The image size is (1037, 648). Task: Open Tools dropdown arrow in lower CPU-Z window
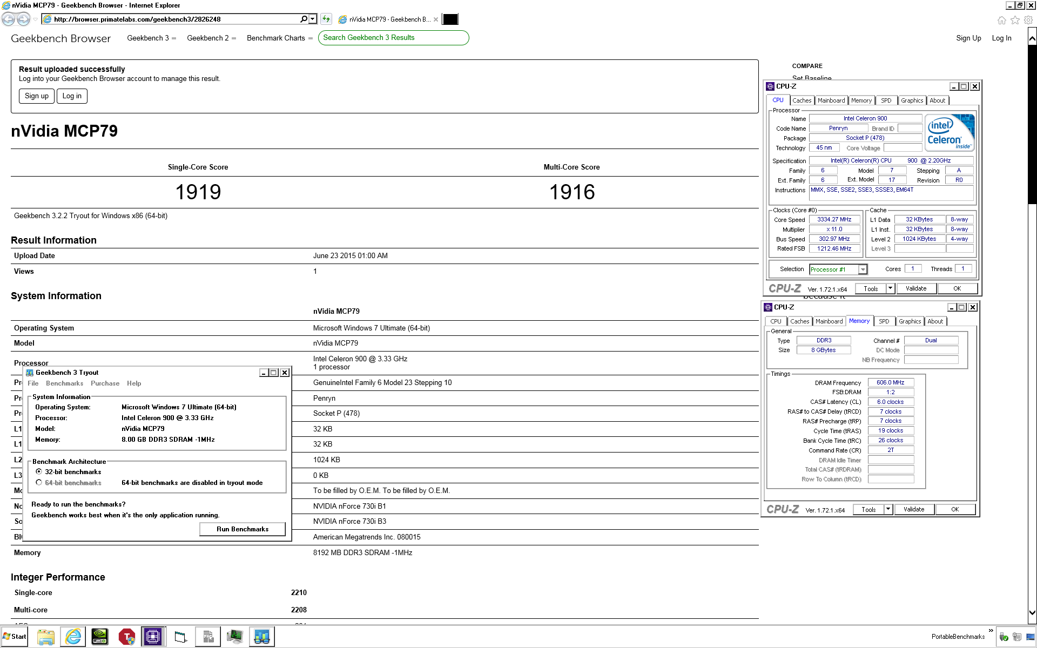click(x=888, y=509)
